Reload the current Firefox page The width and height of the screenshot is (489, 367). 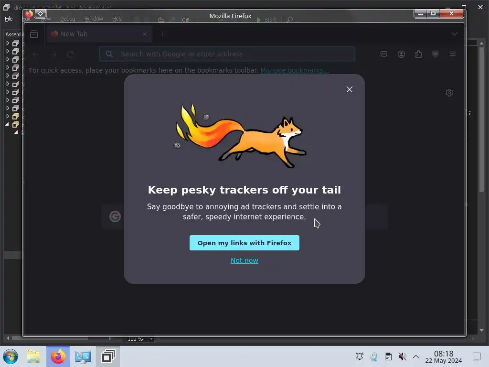coord(70,54)
